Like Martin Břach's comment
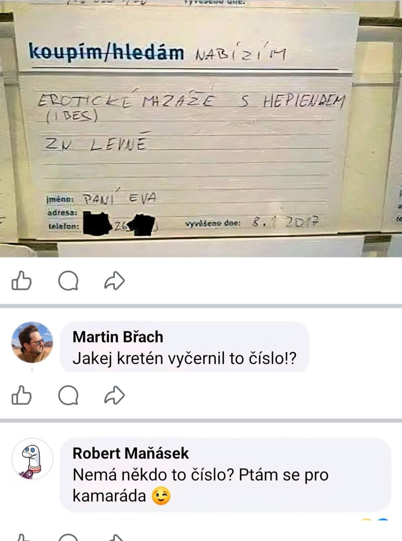This screenshot has height=541, width=402. [21, 395]
